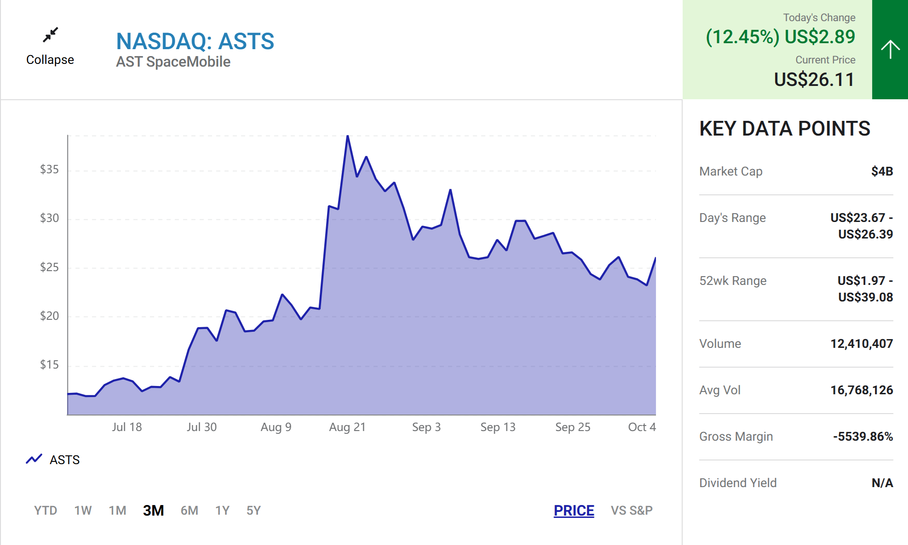Click the Market Cap value $4B
The height and width of the screenshot is (545, 908).
pos(882,171)
